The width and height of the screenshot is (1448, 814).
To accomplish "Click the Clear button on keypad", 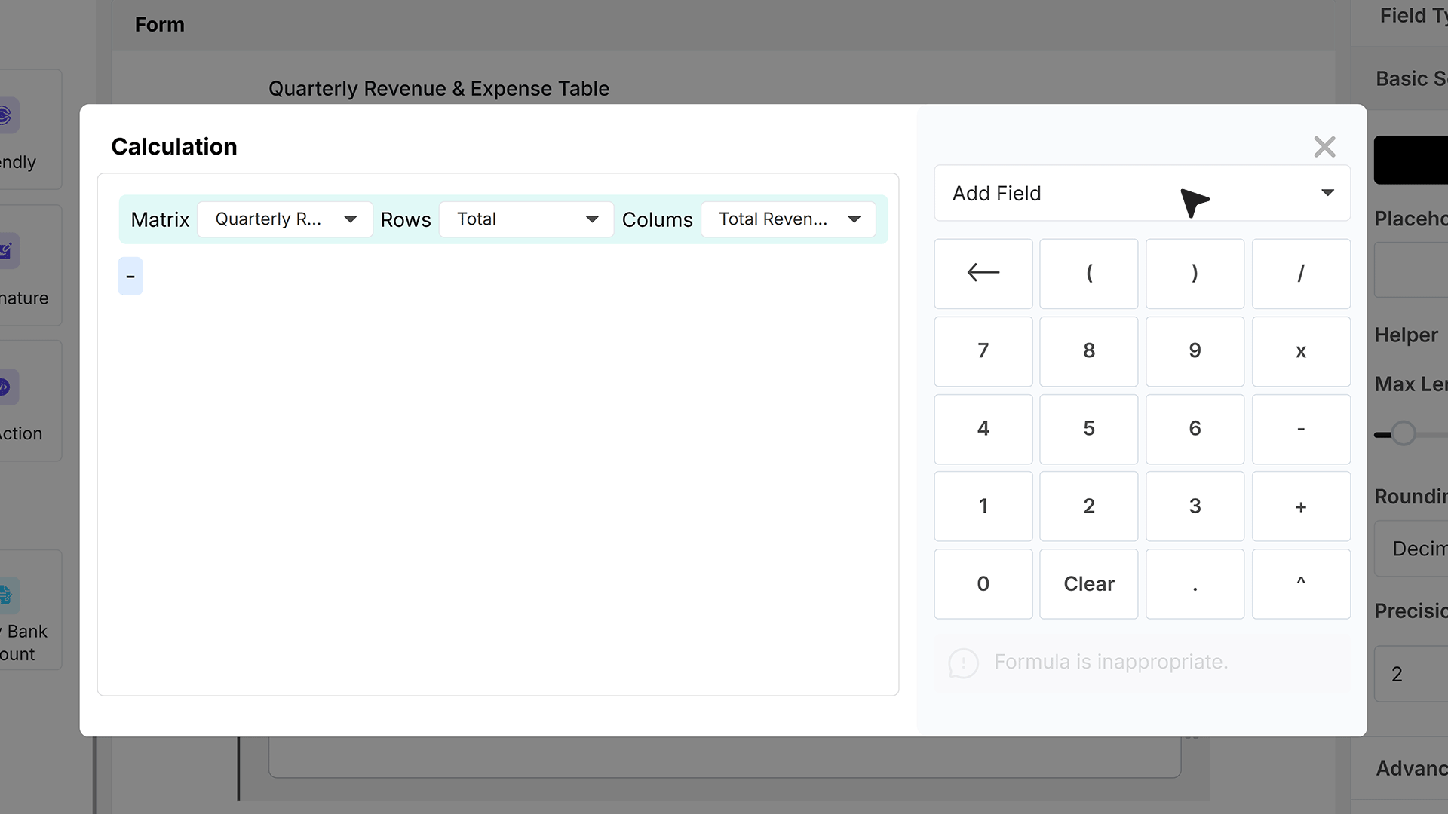I will point(1088,583).
